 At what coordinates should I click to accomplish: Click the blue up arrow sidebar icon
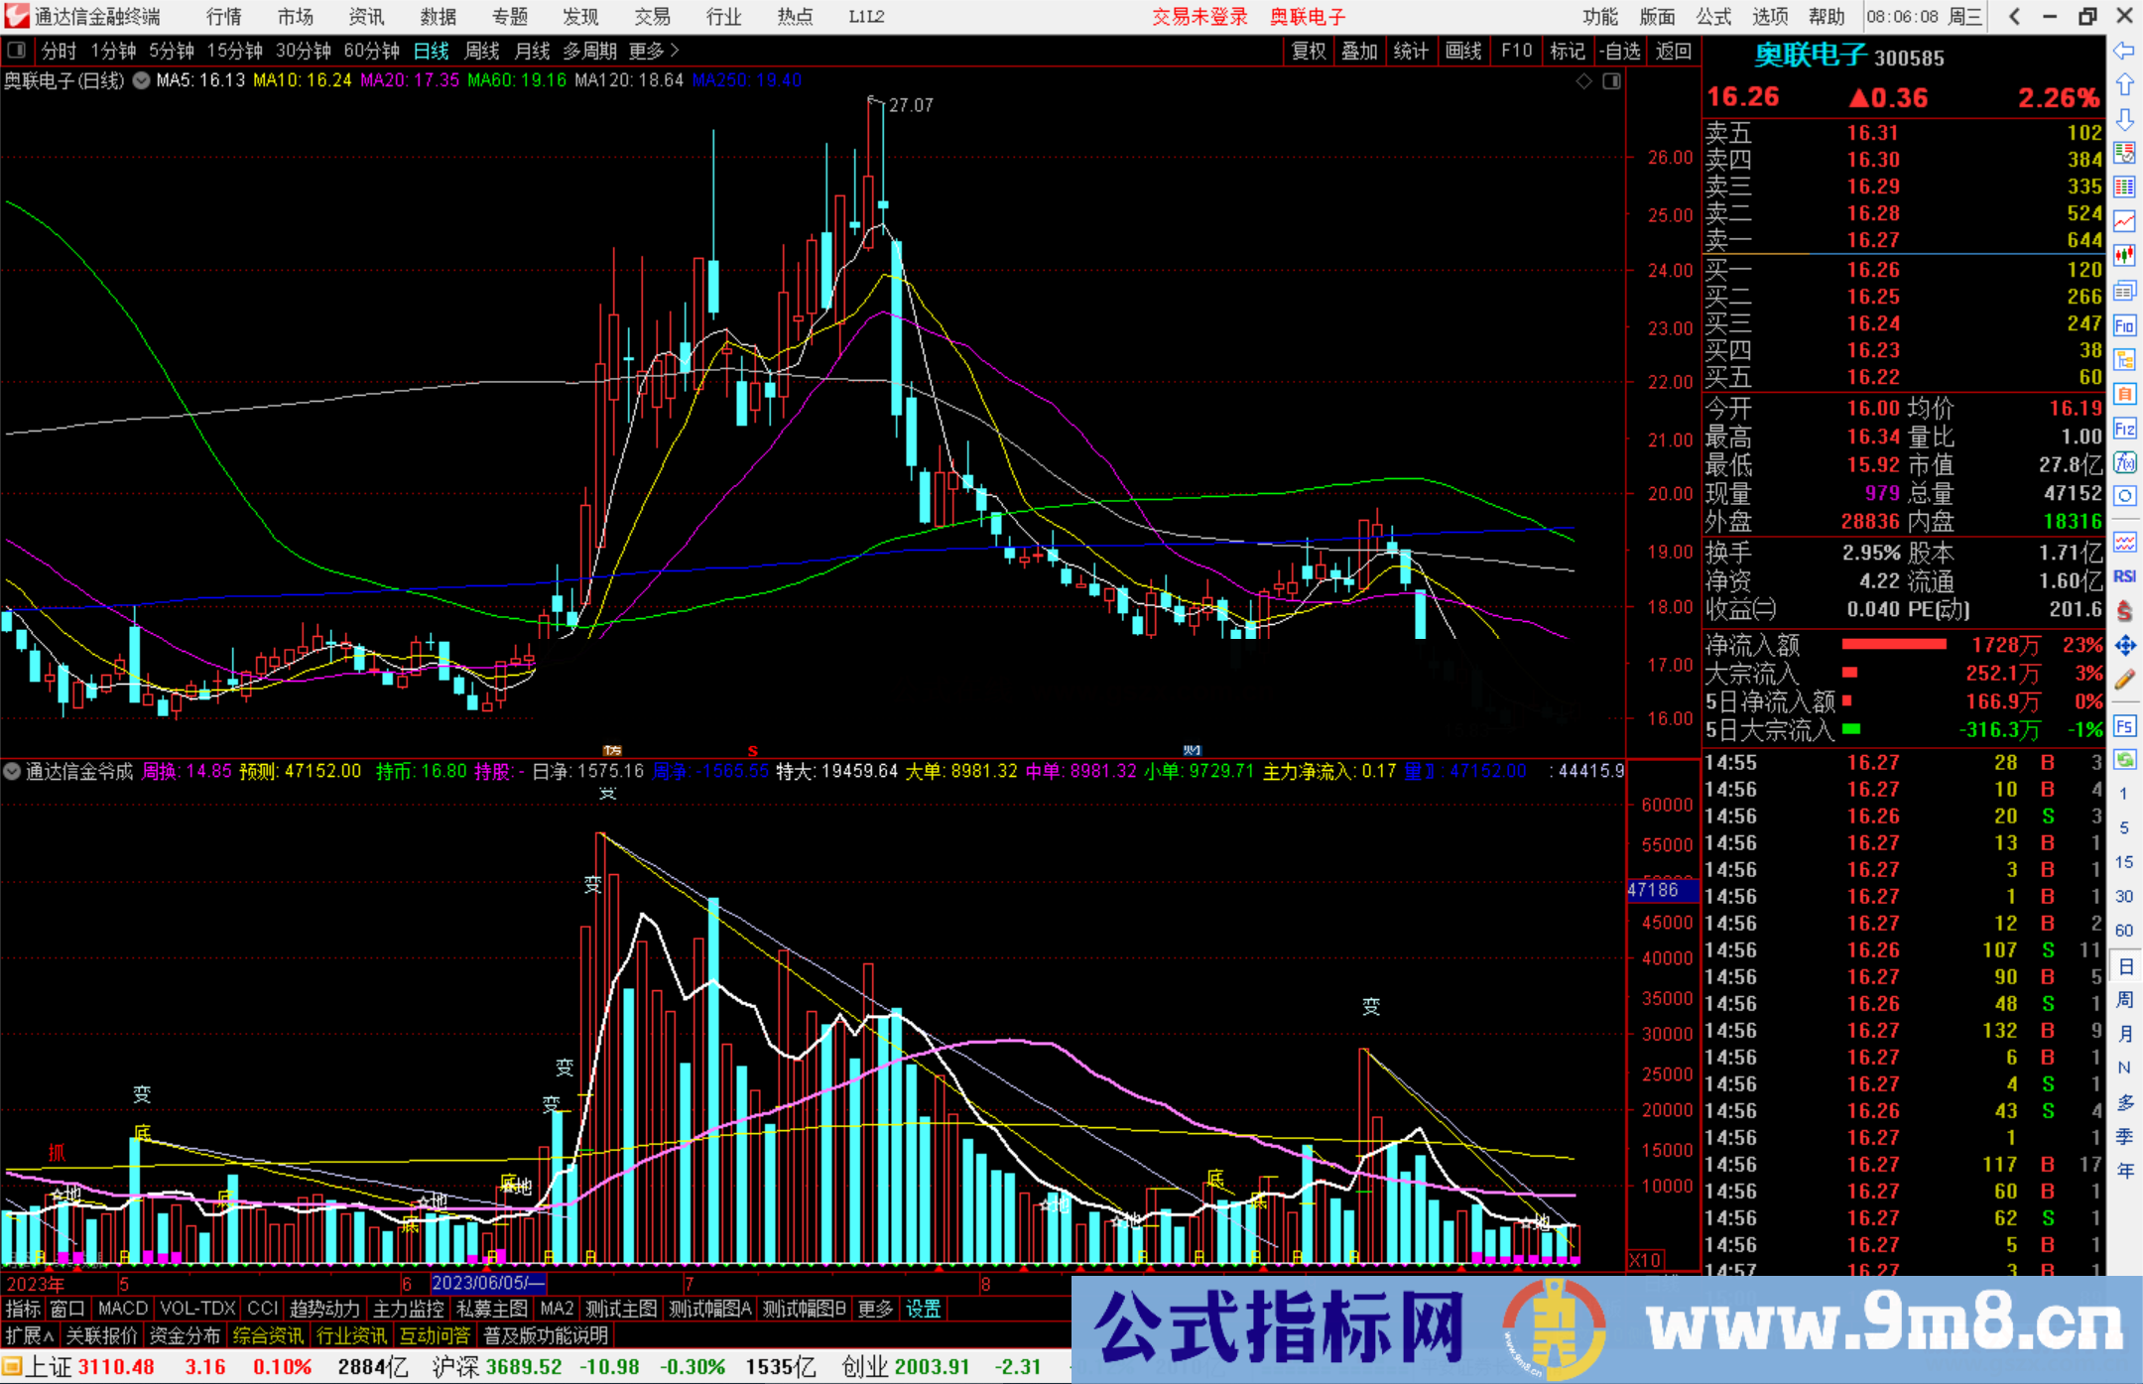click(2124, 84)
